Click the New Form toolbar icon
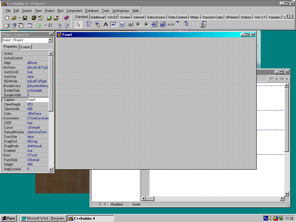Viewport: 296px width, 222px height. tap(30, 25)
